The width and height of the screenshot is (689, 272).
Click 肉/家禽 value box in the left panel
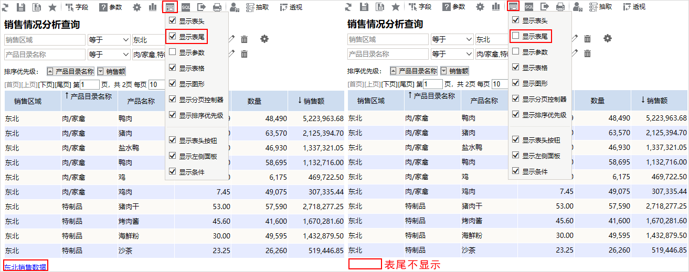[x=148, y=54]
